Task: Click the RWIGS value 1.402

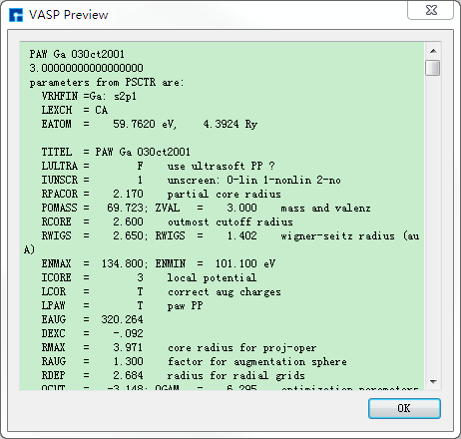Action: (x=241, y=235)
